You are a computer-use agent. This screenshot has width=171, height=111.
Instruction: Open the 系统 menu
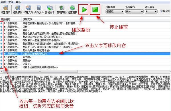click(3, 2)
